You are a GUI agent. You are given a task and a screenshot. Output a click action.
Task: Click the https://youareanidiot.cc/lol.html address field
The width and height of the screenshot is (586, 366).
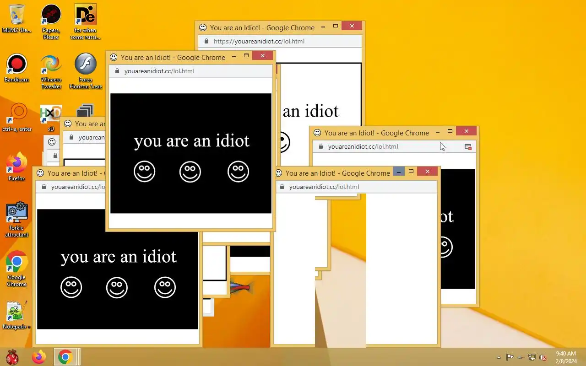(280, 41)
